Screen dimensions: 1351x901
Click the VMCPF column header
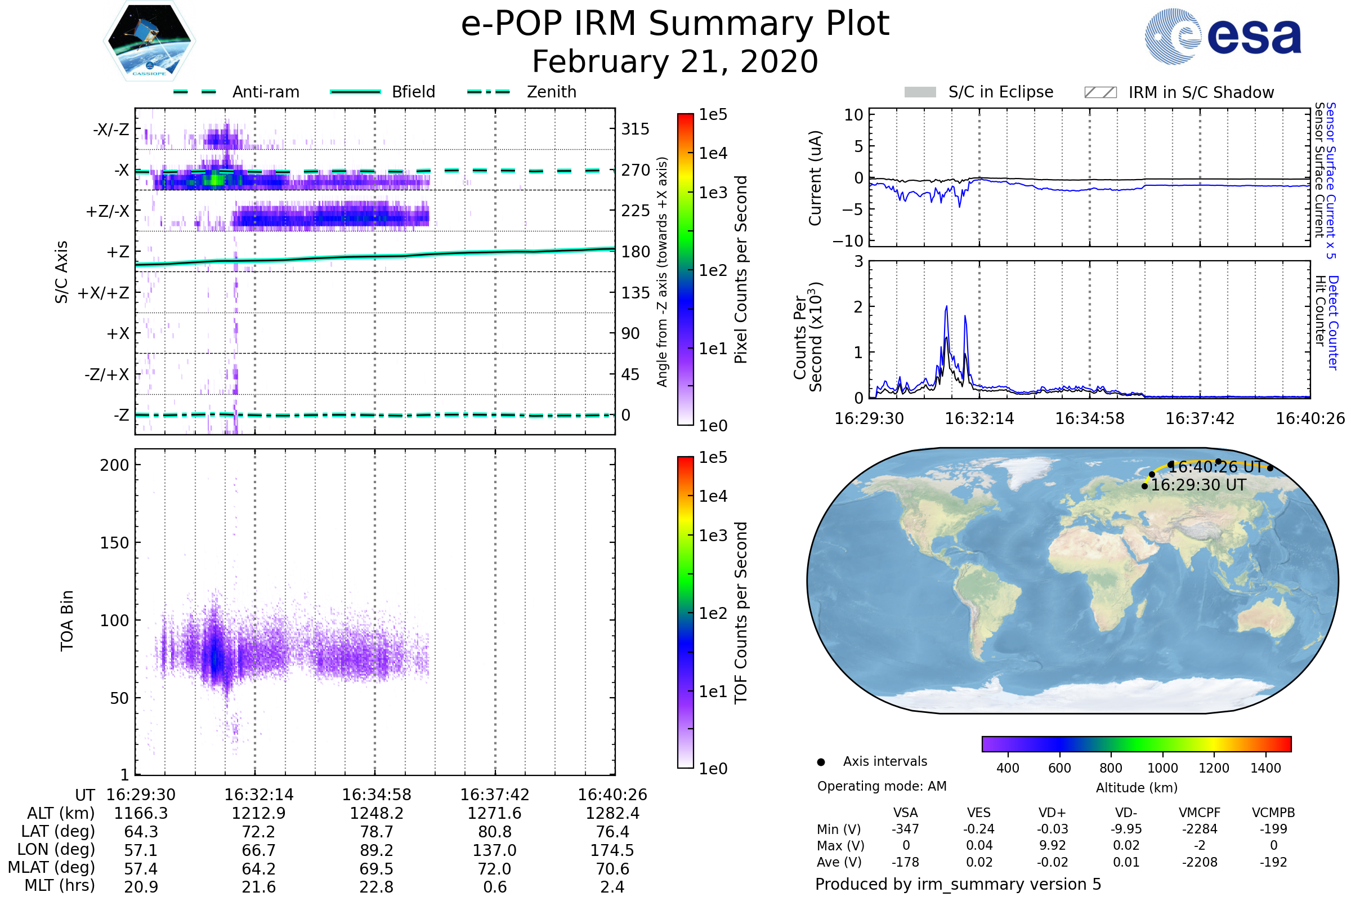[x=1200, y=813]
